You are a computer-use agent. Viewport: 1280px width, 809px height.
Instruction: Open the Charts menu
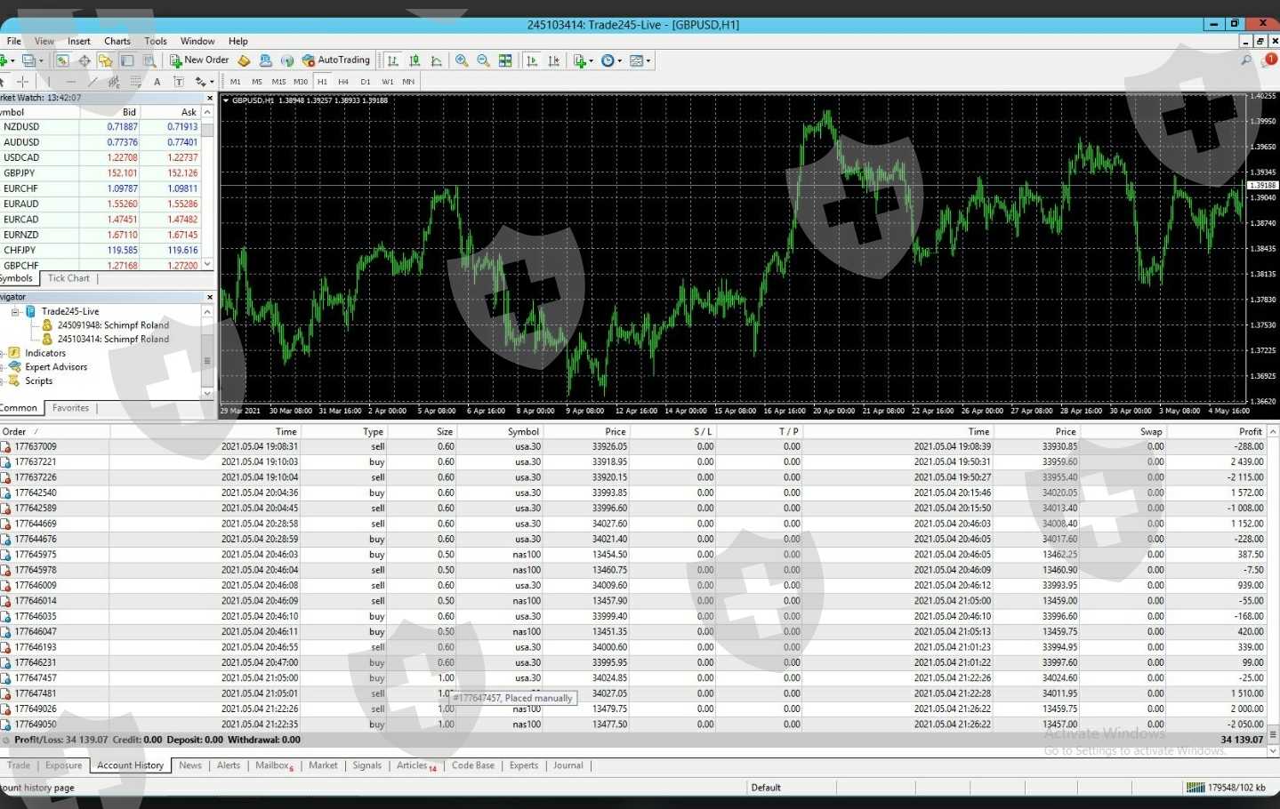[117, 41]
